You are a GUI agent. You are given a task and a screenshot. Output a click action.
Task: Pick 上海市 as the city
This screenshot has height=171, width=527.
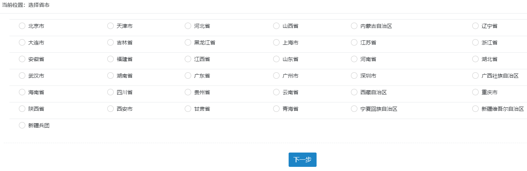pos(276,43)
